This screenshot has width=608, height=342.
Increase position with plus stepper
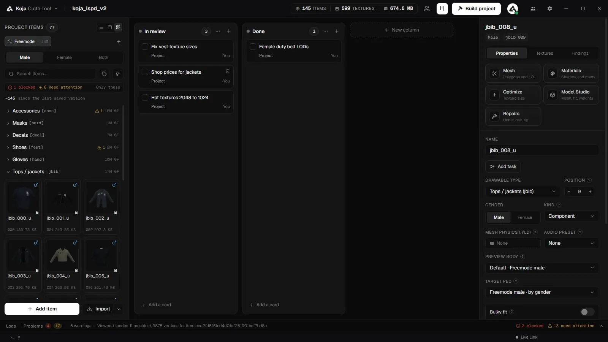click(x=590, y=192)
